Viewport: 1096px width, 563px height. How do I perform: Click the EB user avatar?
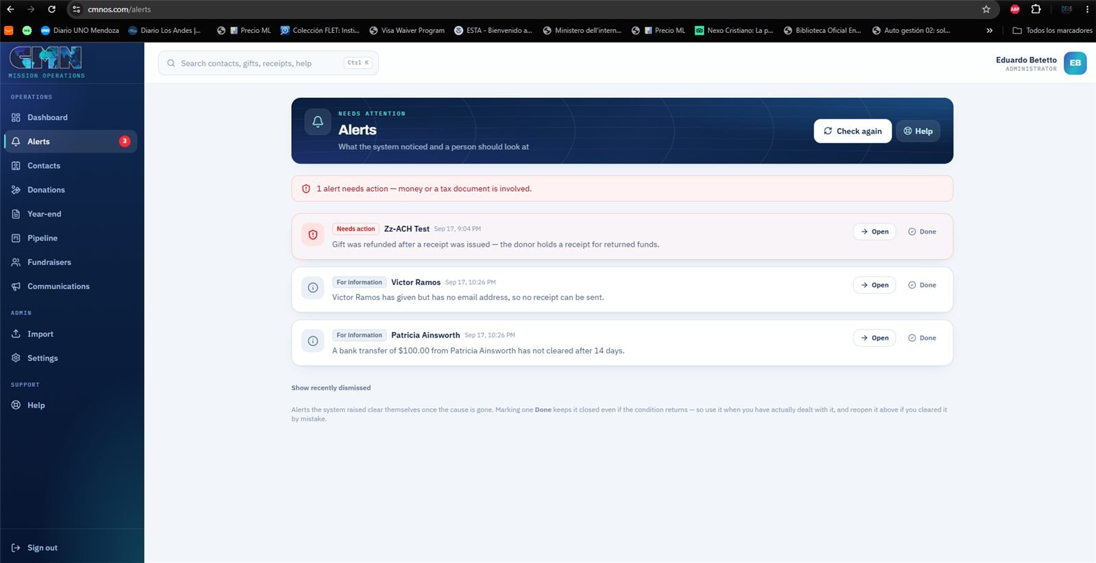click(1075, 63)
